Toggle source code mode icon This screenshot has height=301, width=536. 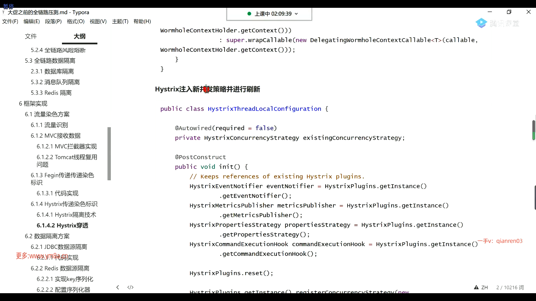pyautogui.click(x=130, y=287)
